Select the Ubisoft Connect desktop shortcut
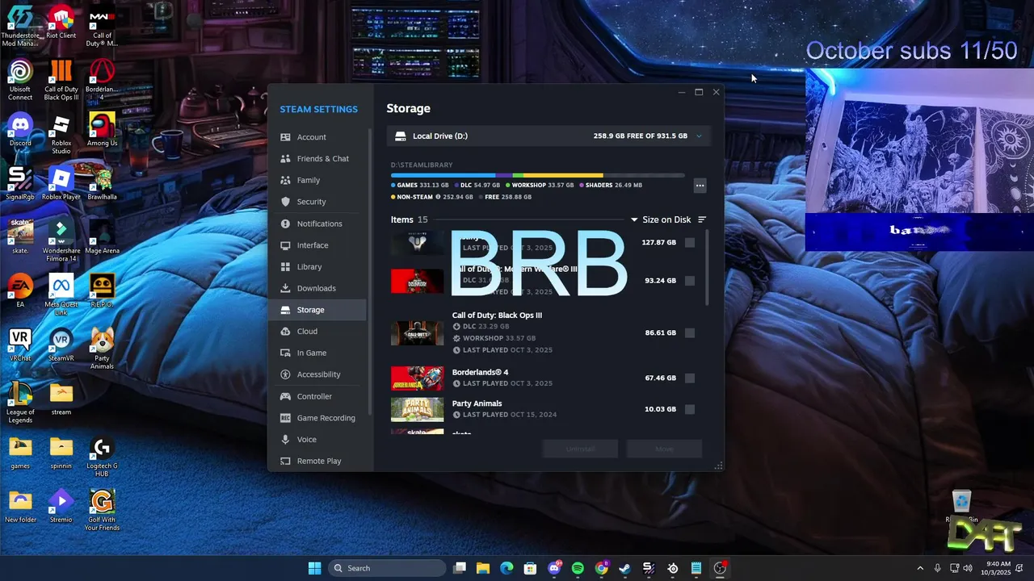This screenshot has height=581, width=1034. click(20, 80)
